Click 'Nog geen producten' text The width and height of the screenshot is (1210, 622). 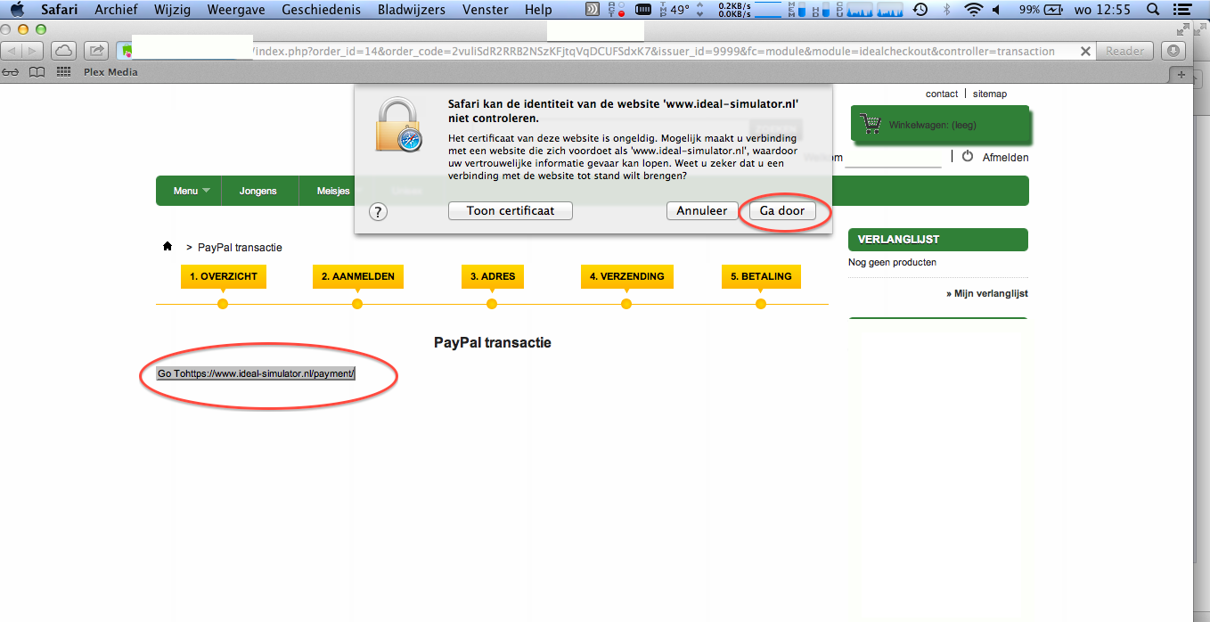(892, 262)
